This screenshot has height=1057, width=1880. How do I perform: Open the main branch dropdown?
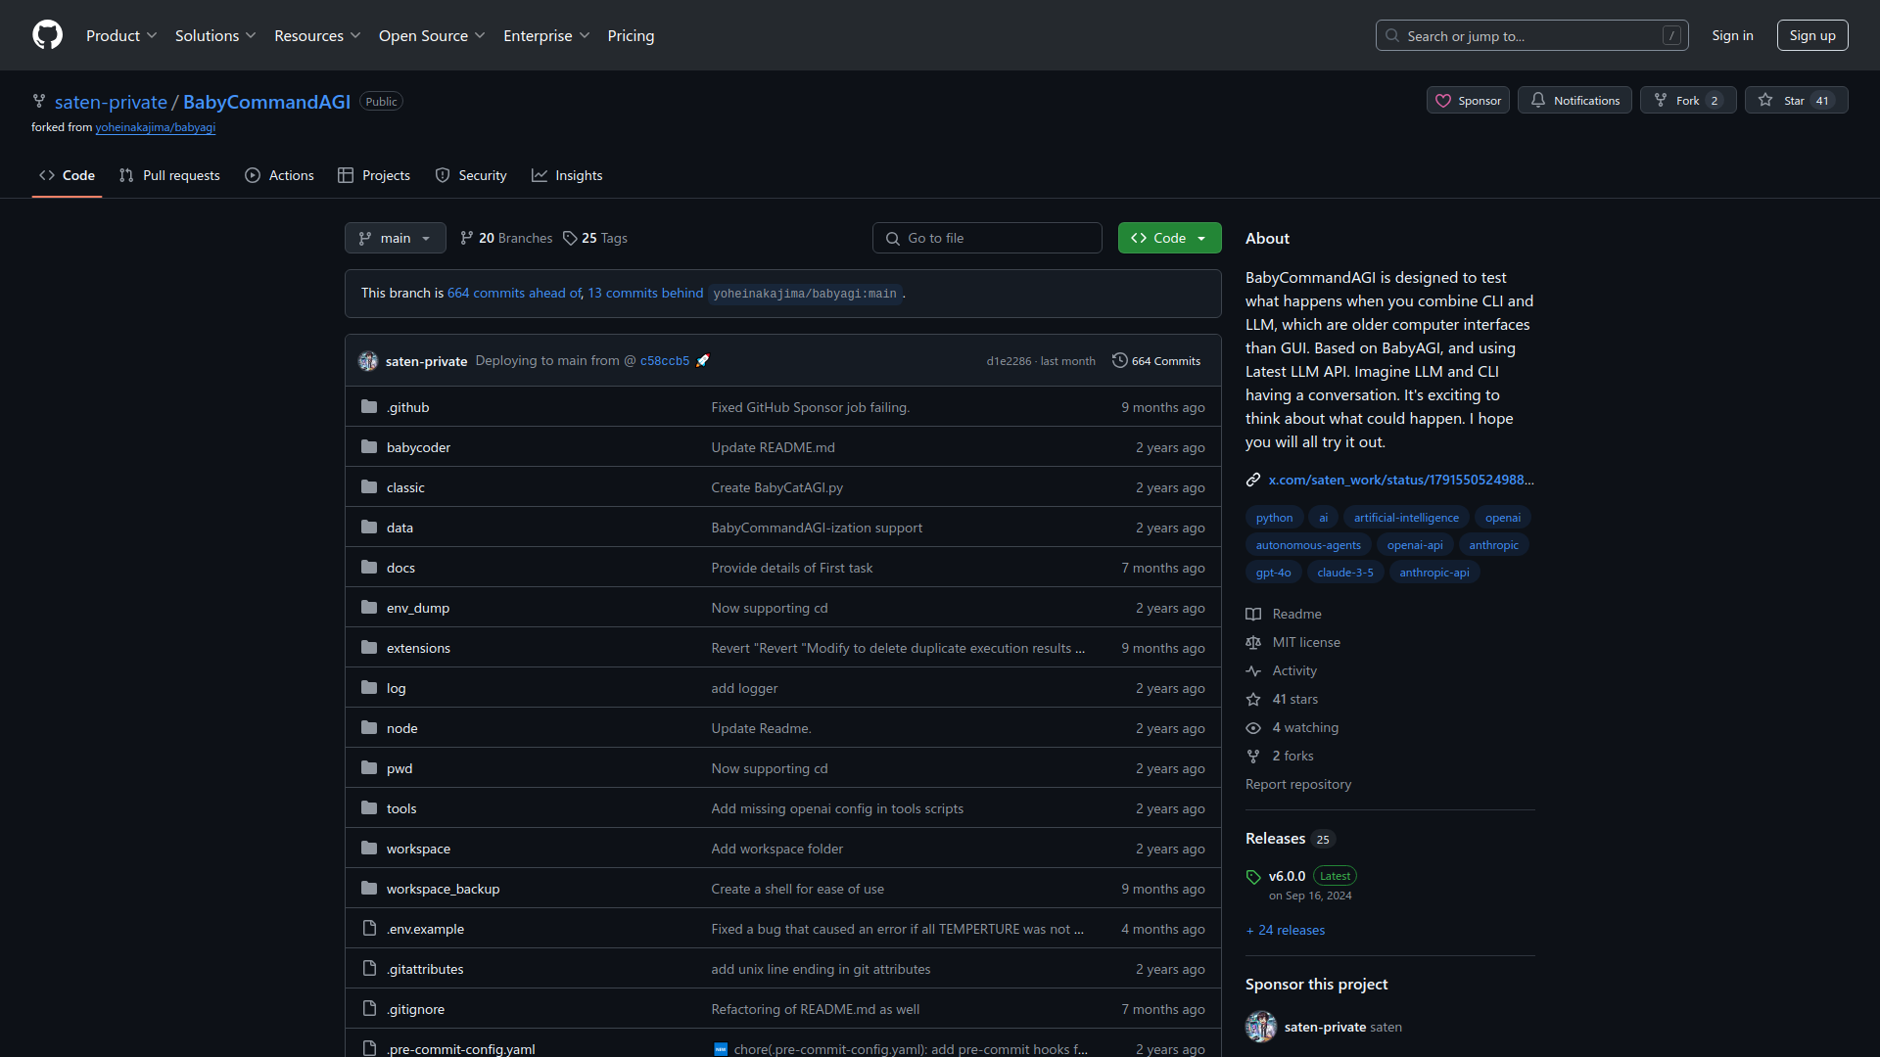(395, 238)
